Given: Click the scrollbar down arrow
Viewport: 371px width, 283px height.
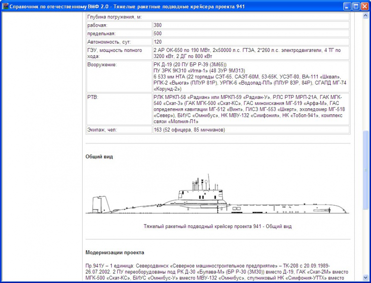Looking at the screenshot, I should point(365,278).
